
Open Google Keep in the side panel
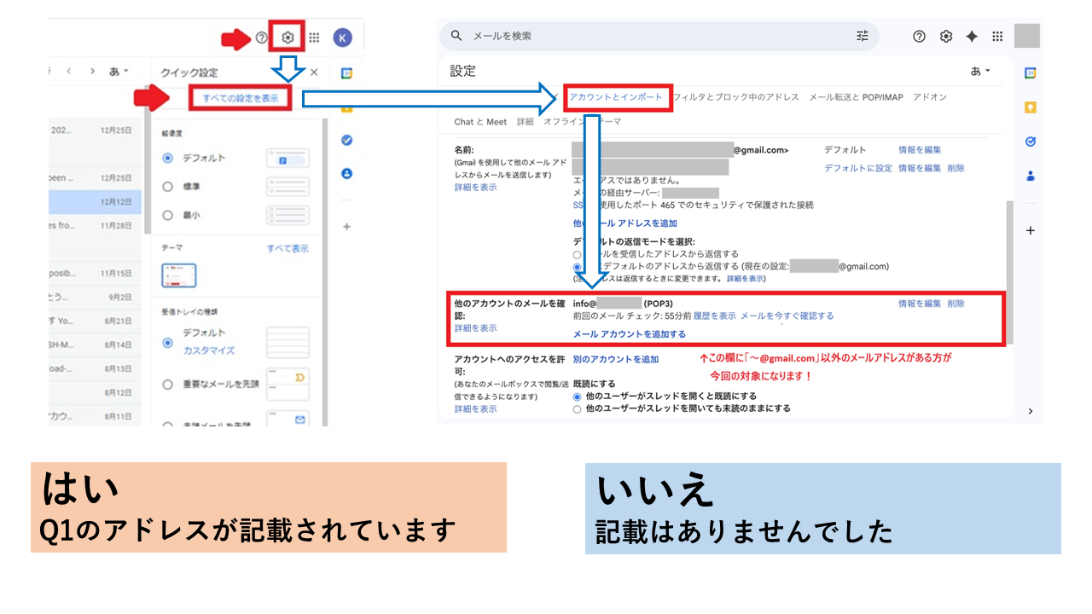tap(1031, 107)
